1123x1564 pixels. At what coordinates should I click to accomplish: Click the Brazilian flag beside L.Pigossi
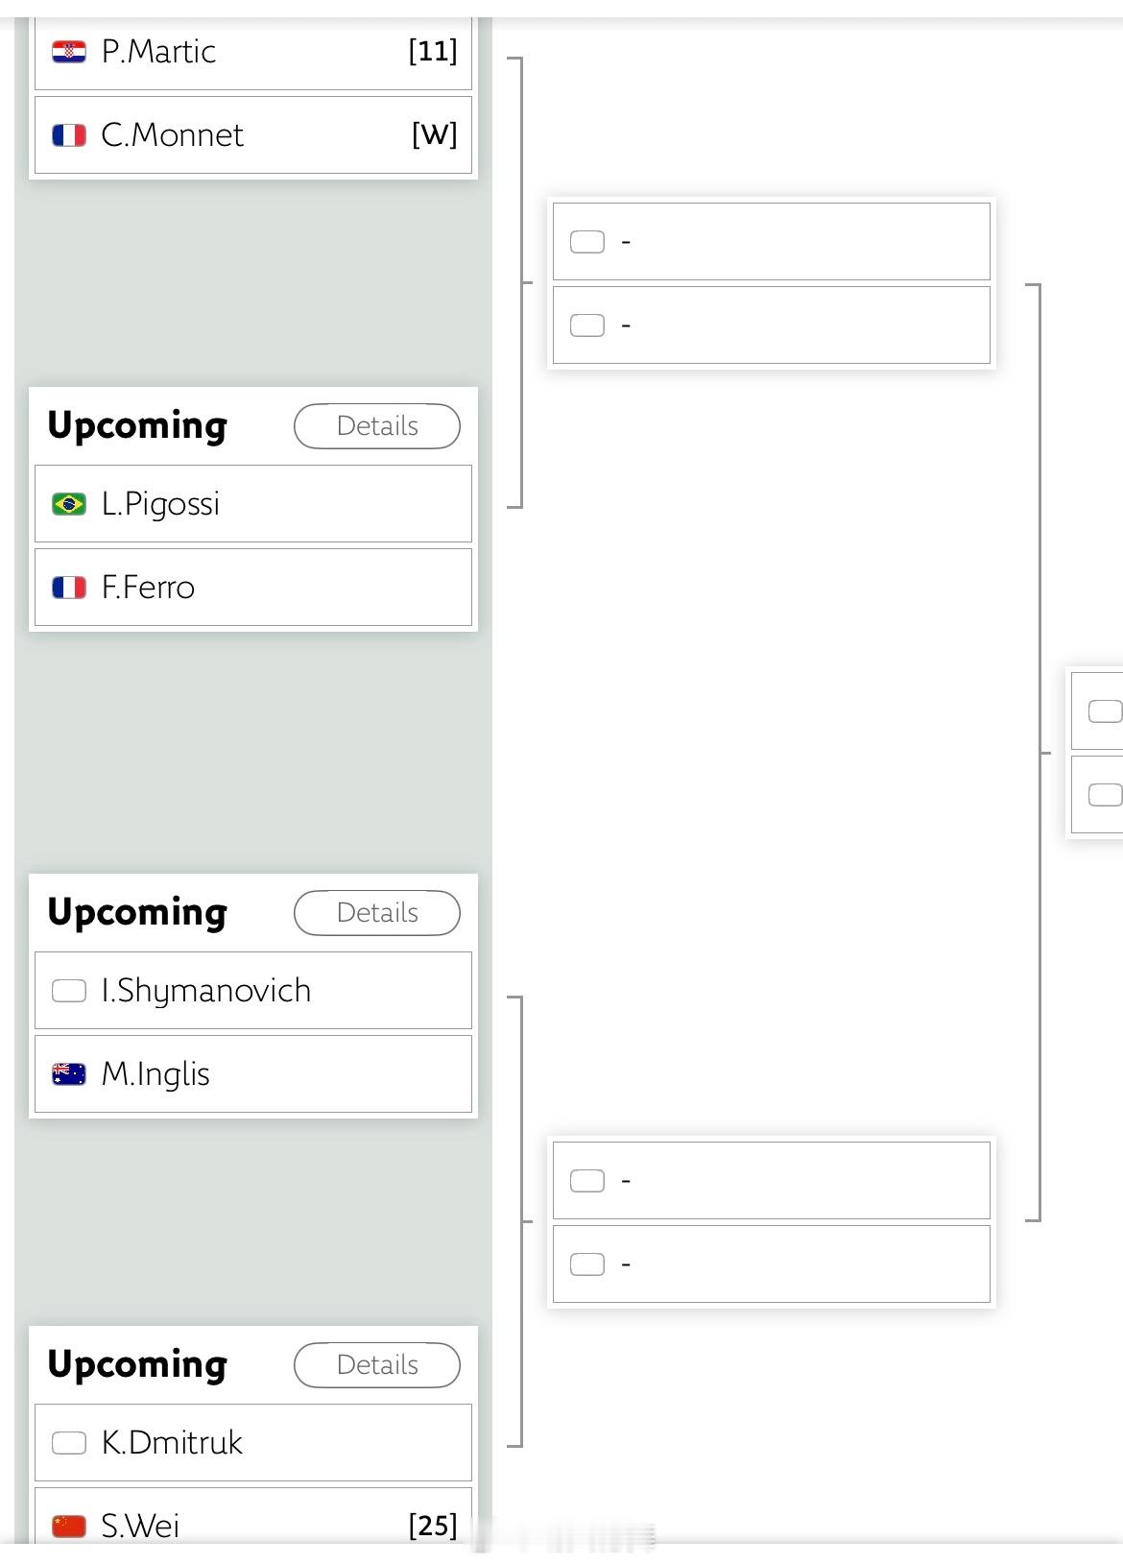pos(69,503)
